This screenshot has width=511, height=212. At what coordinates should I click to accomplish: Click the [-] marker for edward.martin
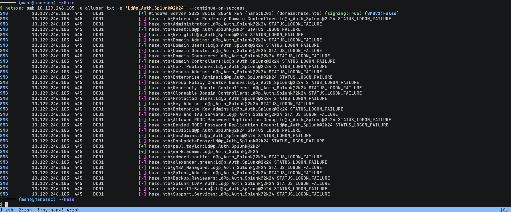pos(142,157)
